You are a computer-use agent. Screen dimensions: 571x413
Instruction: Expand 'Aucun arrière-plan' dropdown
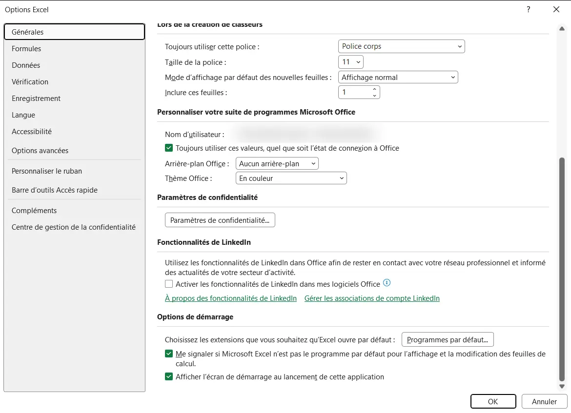(277, 164)
